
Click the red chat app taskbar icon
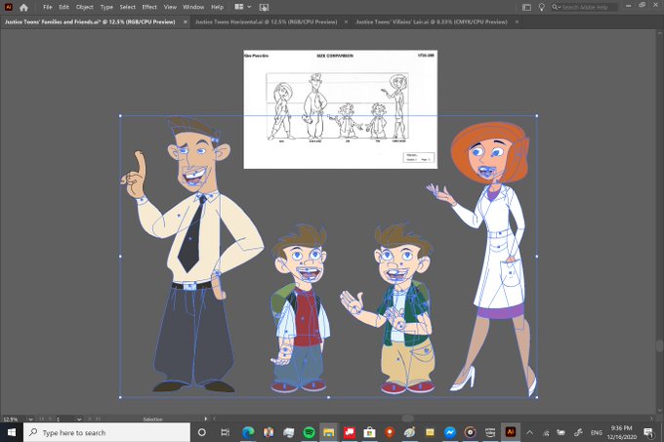[349, 432]
